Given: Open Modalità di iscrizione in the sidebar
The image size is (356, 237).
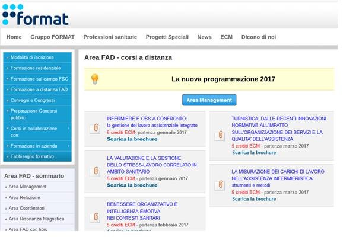Looking at the screenshot, I should pyautogui.click(x=32, y=57).
